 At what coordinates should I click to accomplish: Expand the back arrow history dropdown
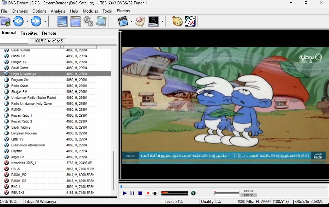(27, 21)
